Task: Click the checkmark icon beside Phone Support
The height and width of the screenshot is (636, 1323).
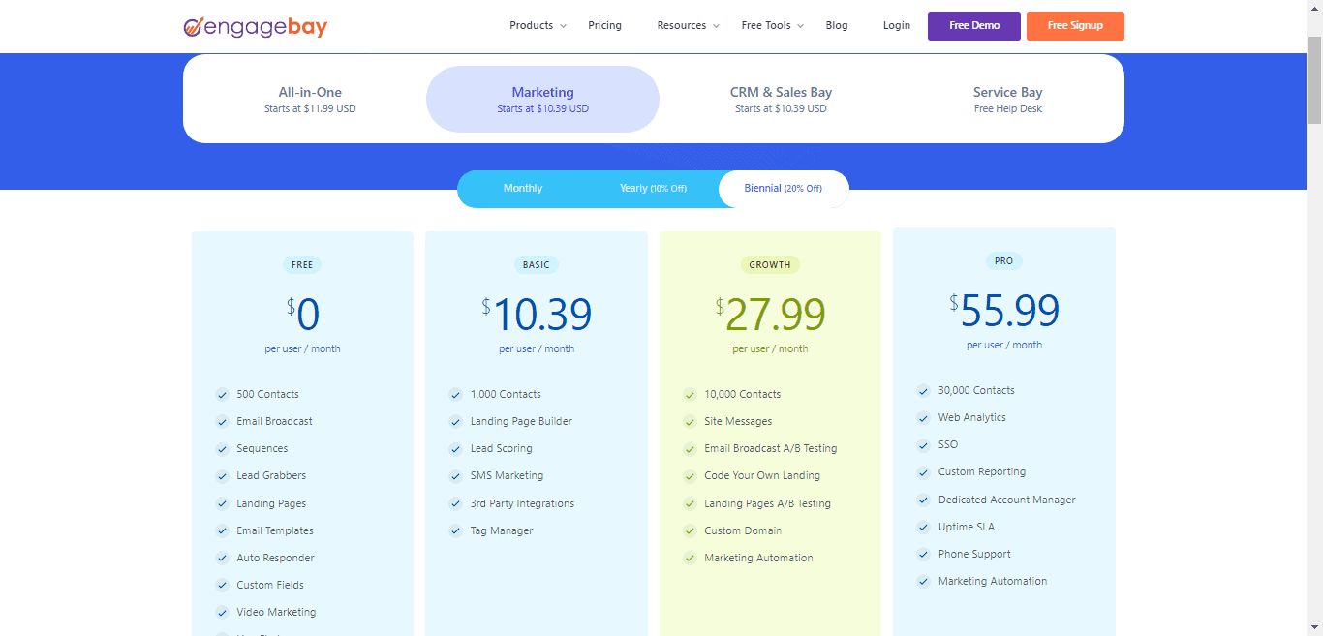Action: 923,554
